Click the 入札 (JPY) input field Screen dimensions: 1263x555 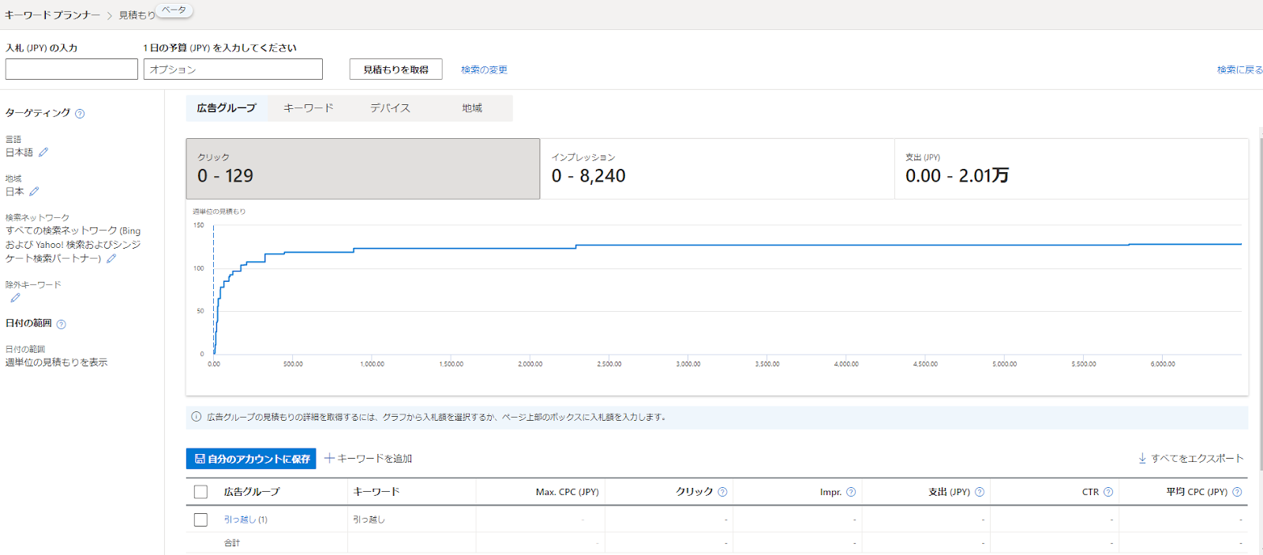click(72, 69)
